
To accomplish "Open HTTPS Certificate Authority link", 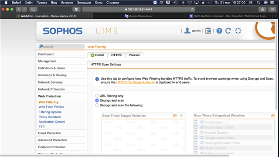I will (x=136, y=82).
